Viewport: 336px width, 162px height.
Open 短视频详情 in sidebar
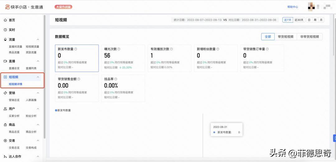coord(16,84)
